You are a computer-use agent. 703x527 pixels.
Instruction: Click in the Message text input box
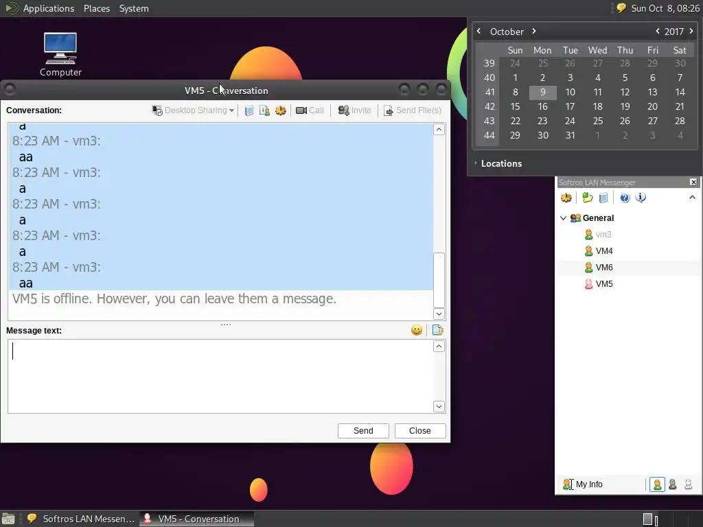click(220, 376)
